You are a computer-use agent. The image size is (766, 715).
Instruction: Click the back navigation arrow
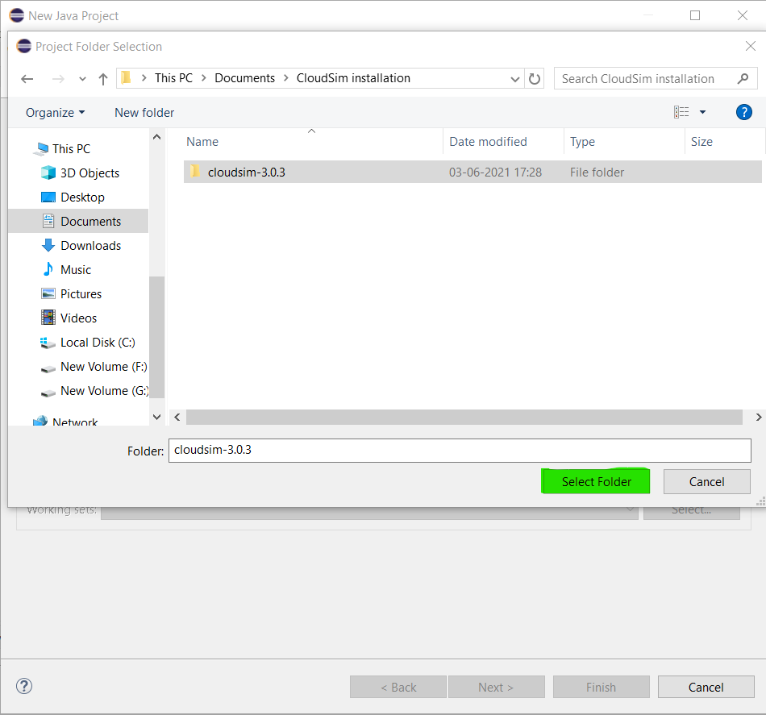[x=27, y=79]
